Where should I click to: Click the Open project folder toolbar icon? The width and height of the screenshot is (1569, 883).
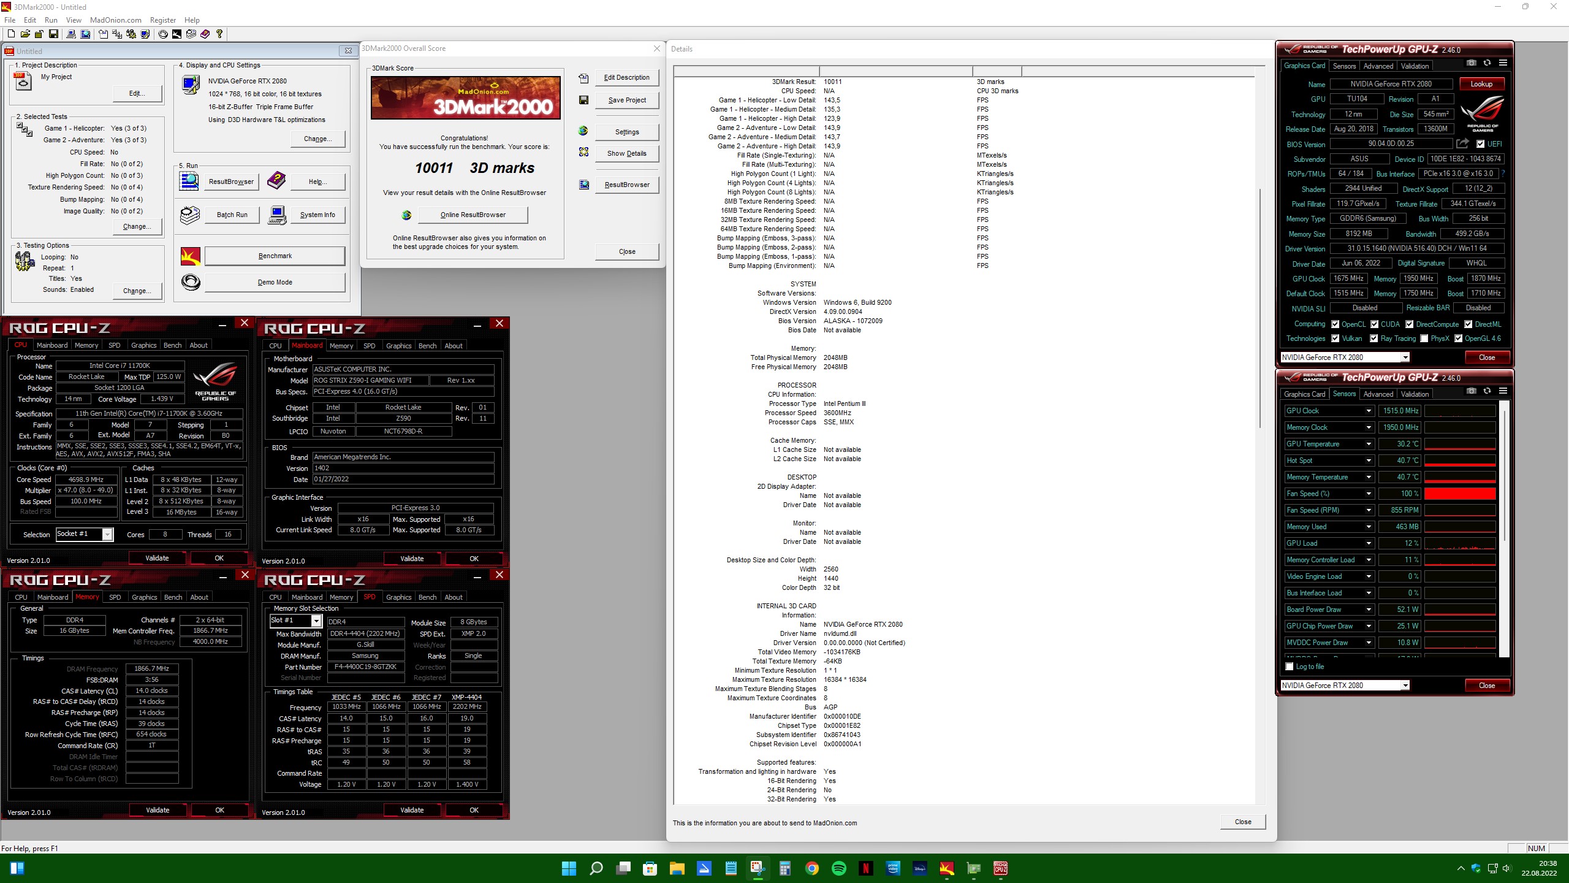pos(25,34)
